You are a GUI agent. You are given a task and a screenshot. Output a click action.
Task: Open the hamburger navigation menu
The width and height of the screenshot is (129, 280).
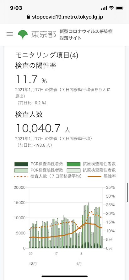10,34
